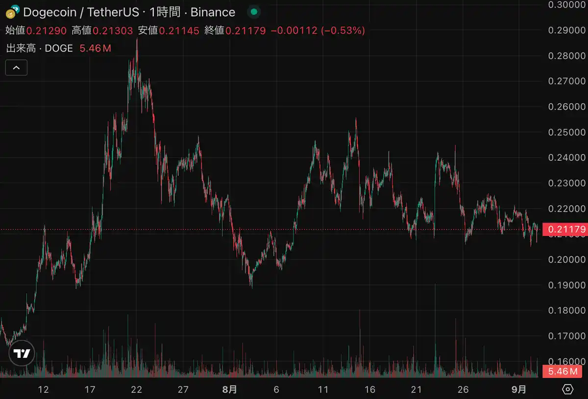
Task: Click the 0.25000 price axis label
Action: click(x=567, y=132)
